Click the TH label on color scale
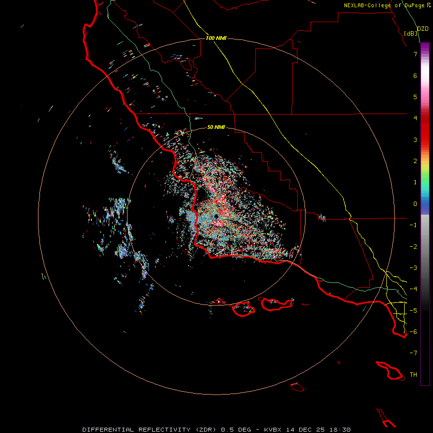 (x=413, y=375)
